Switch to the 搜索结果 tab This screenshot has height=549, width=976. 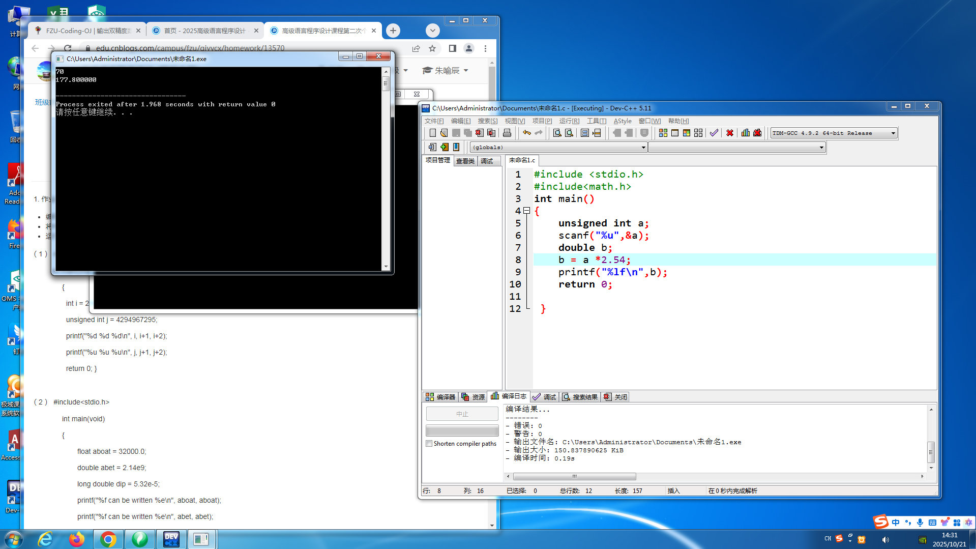(580, 397)
